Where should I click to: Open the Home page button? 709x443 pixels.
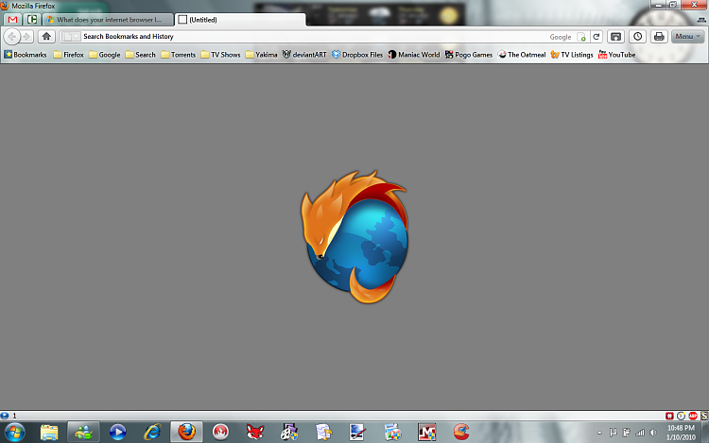coord(46,36)
